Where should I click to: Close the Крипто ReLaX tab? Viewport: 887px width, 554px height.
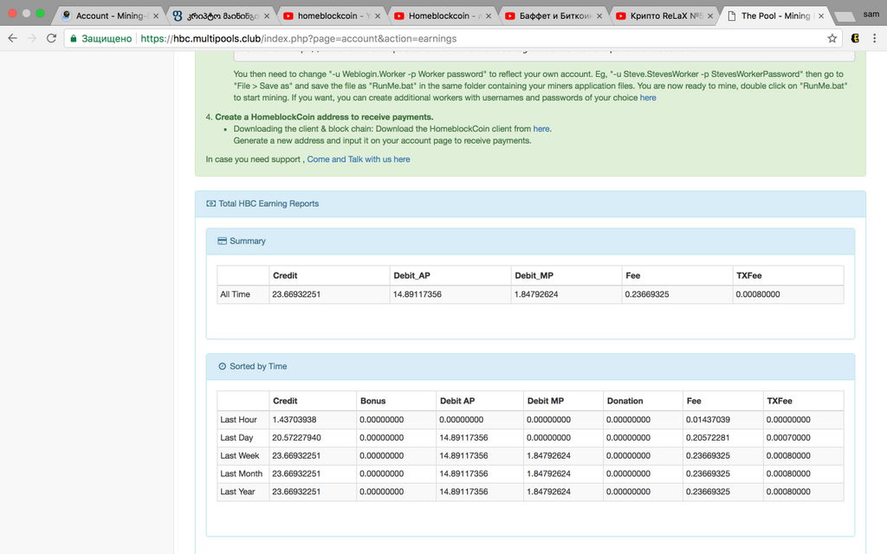[x=710, y=16]
